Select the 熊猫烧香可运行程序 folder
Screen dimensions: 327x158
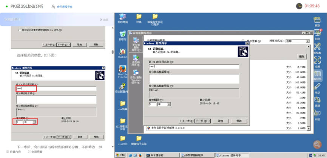[155, 20]
